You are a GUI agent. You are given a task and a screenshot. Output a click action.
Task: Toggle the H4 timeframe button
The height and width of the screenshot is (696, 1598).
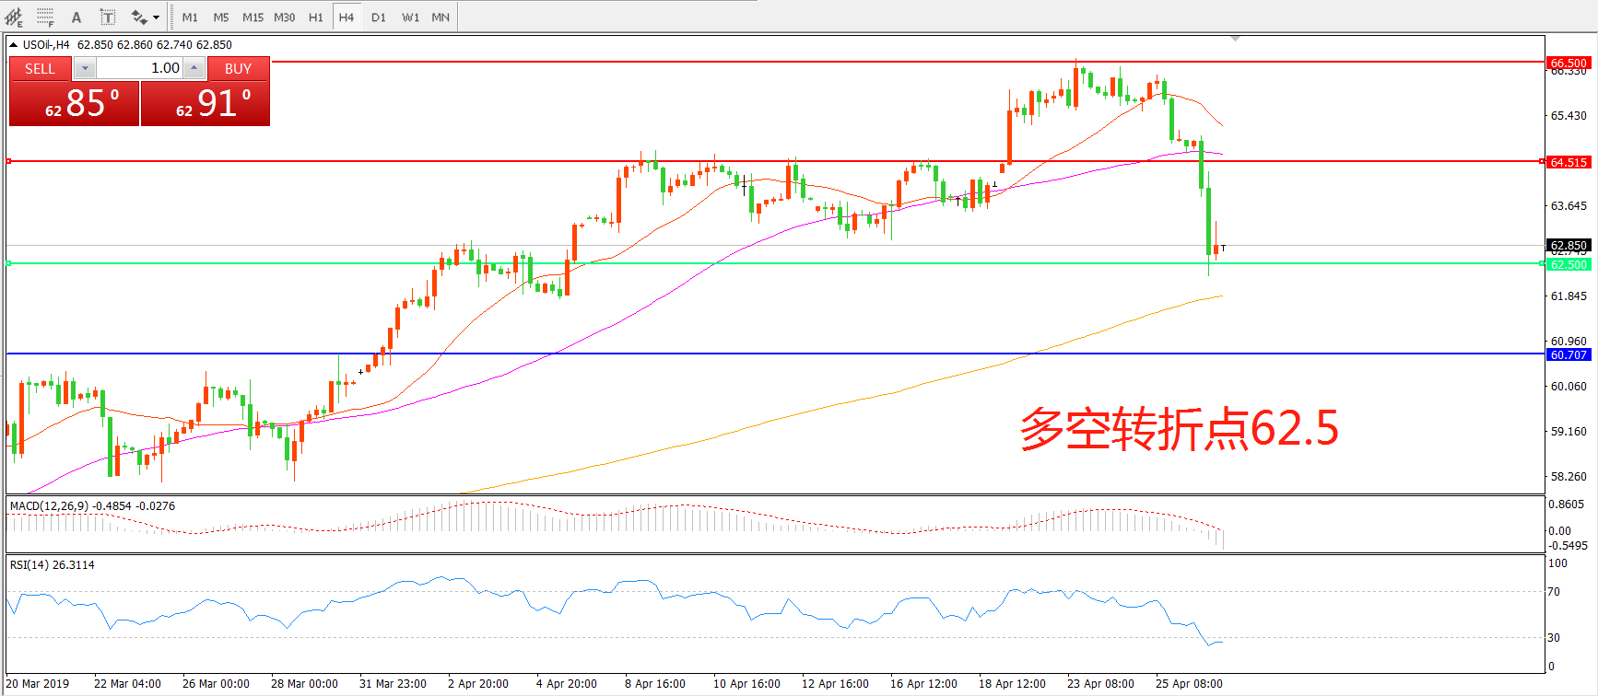coord(347,17)
